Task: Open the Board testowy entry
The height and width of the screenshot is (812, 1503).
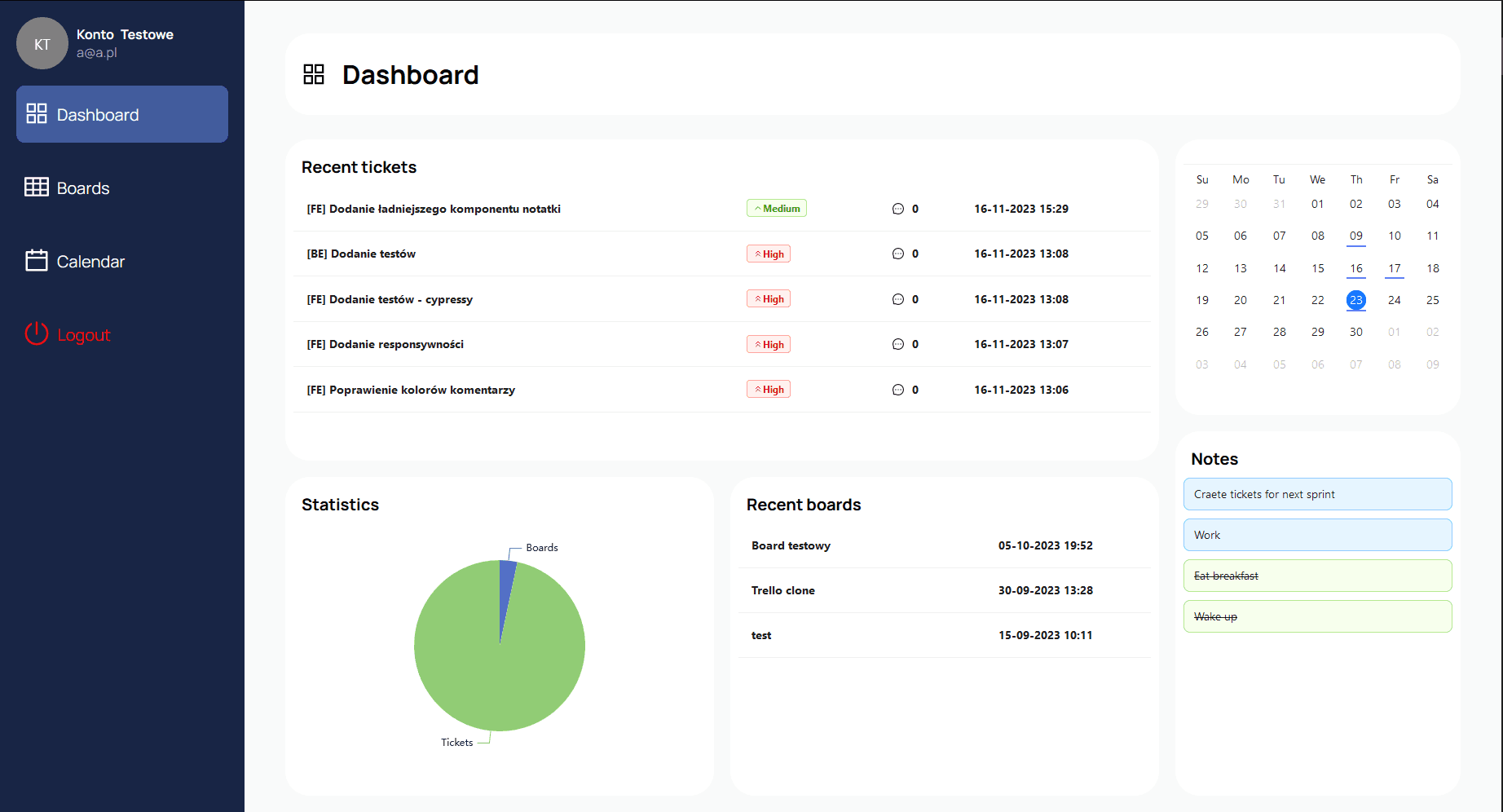Action: 791,545
